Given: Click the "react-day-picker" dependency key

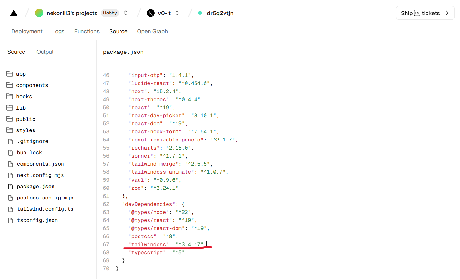Looking at the screenshot, I should (156, 116).
